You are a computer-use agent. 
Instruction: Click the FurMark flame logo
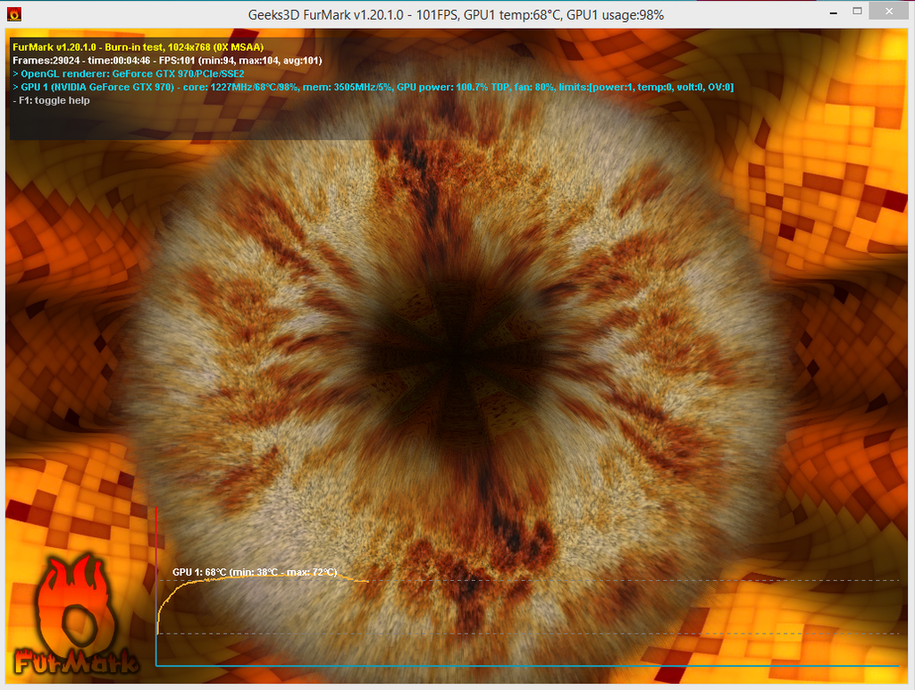tap(76, 615)
